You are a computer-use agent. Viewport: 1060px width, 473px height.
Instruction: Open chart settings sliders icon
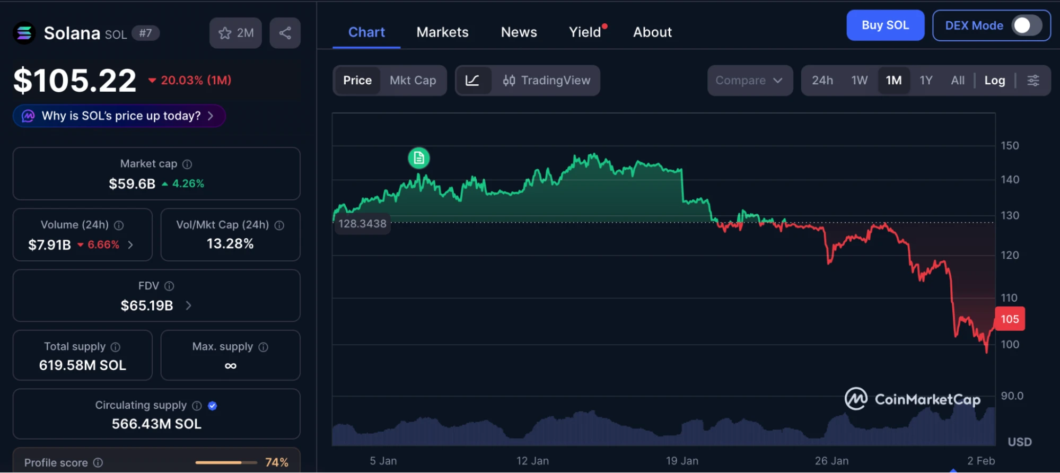coord(1033,81)
